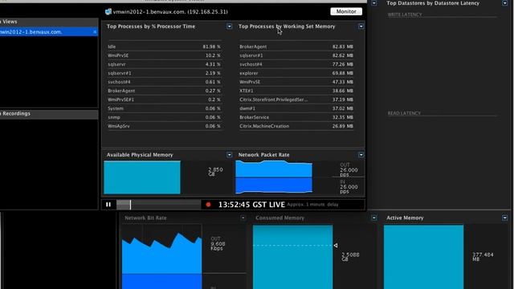Select BrokerAgent 82.83 MB memory row
Viewport: 514px width, 289px height.
pyautogui.click(x=296, y=47)
